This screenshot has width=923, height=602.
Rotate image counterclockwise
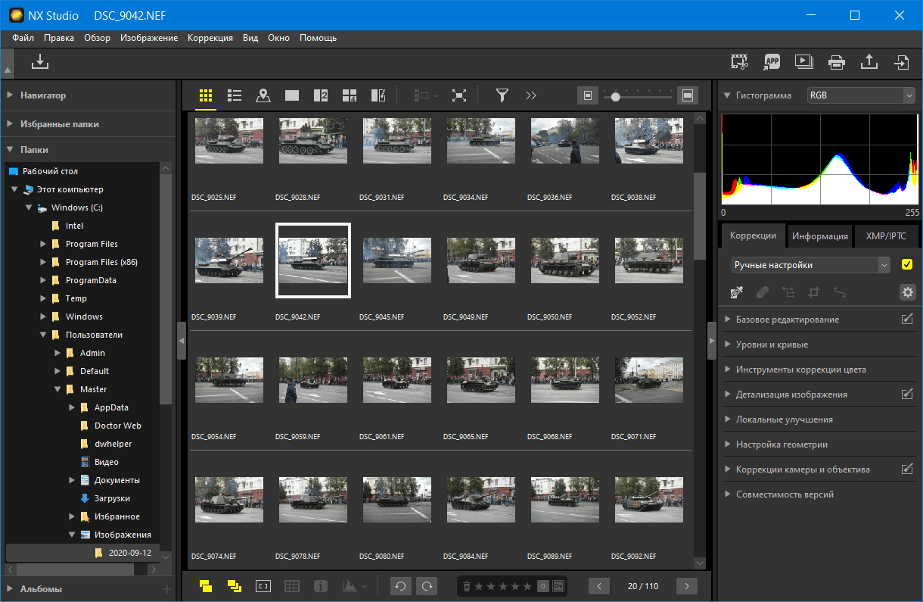[401, 585]
